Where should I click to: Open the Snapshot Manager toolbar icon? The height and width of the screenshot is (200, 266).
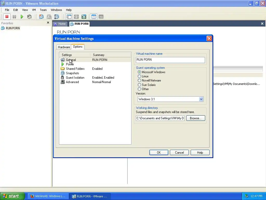click(56, 17)
